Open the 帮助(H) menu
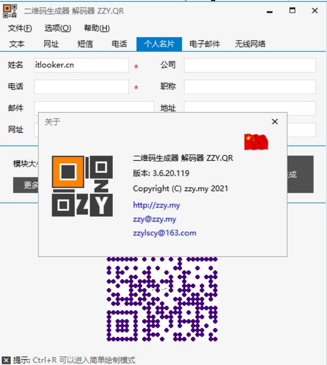 point(97,28)
